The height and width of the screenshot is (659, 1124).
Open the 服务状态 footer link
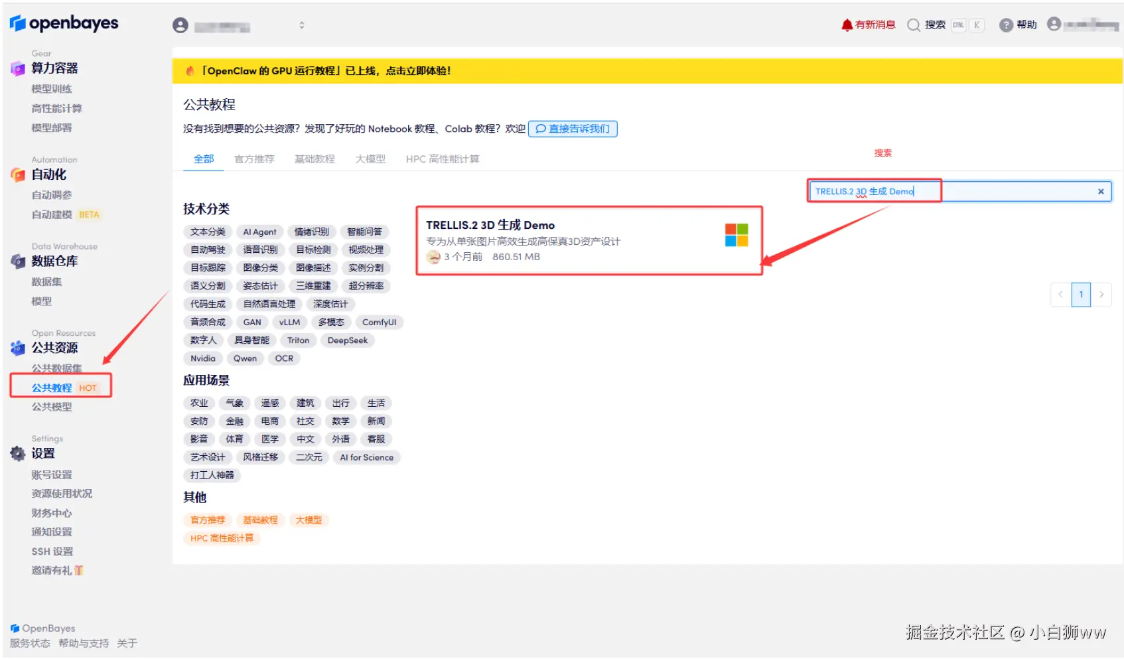(30, 644)
